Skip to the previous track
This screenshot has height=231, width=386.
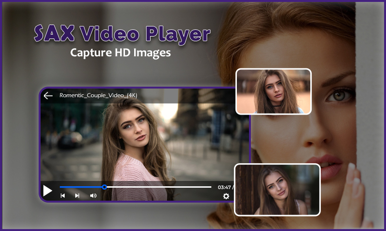click(x=63, y=196)
